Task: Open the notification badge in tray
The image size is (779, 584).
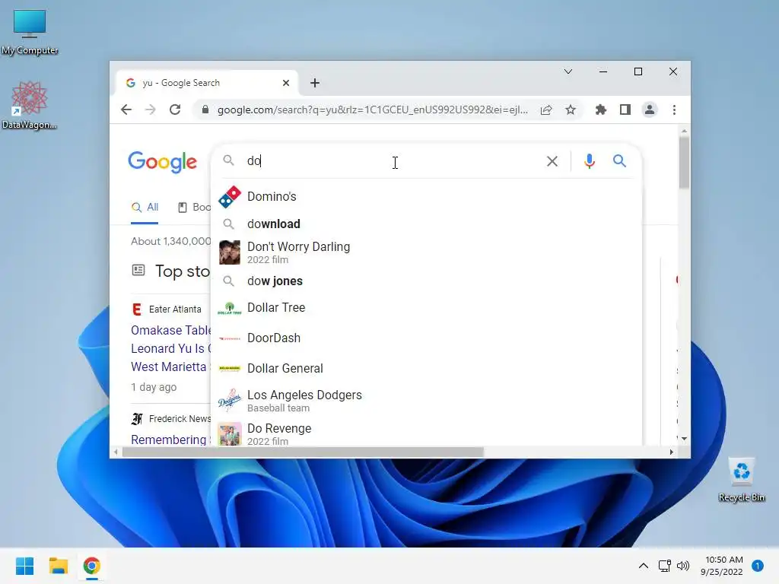Action: (x=758, y=566)
